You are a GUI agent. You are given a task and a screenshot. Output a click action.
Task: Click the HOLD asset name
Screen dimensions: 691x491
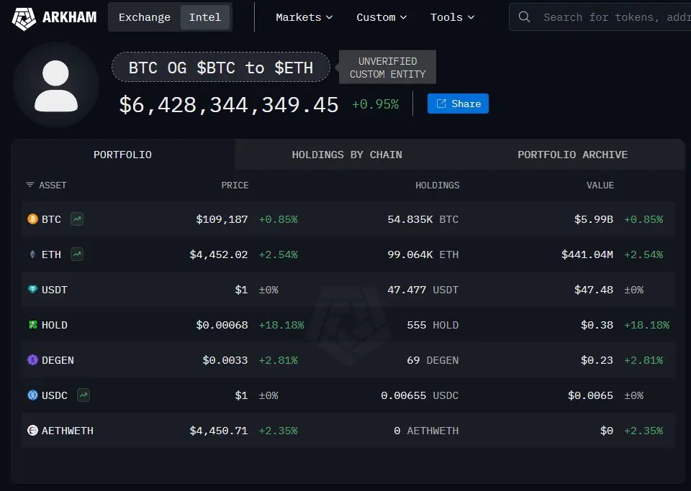54,325
